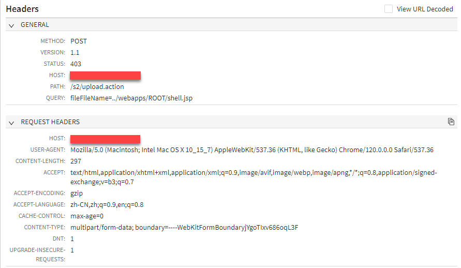Viewport: 461px width, 268px height.
Task: Click the 403 status value
Action: [76, 64]
